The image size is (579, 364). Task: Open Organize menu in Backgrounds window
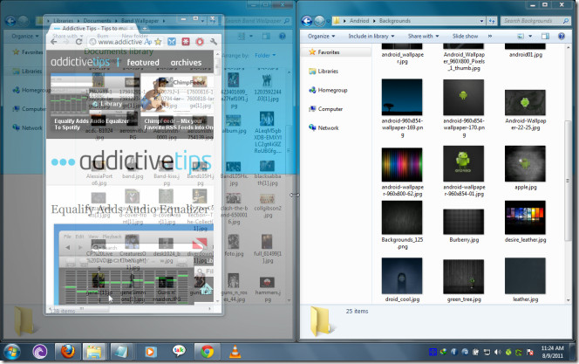click(321, 36)
